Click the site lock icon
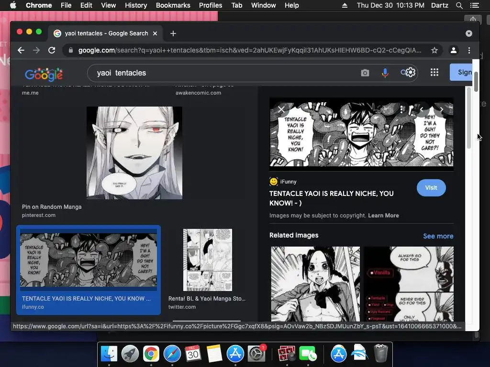 tap(71, 50)
